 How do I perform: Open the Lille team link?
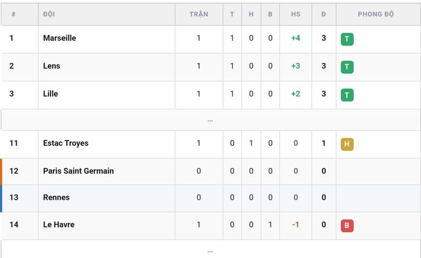51,94
